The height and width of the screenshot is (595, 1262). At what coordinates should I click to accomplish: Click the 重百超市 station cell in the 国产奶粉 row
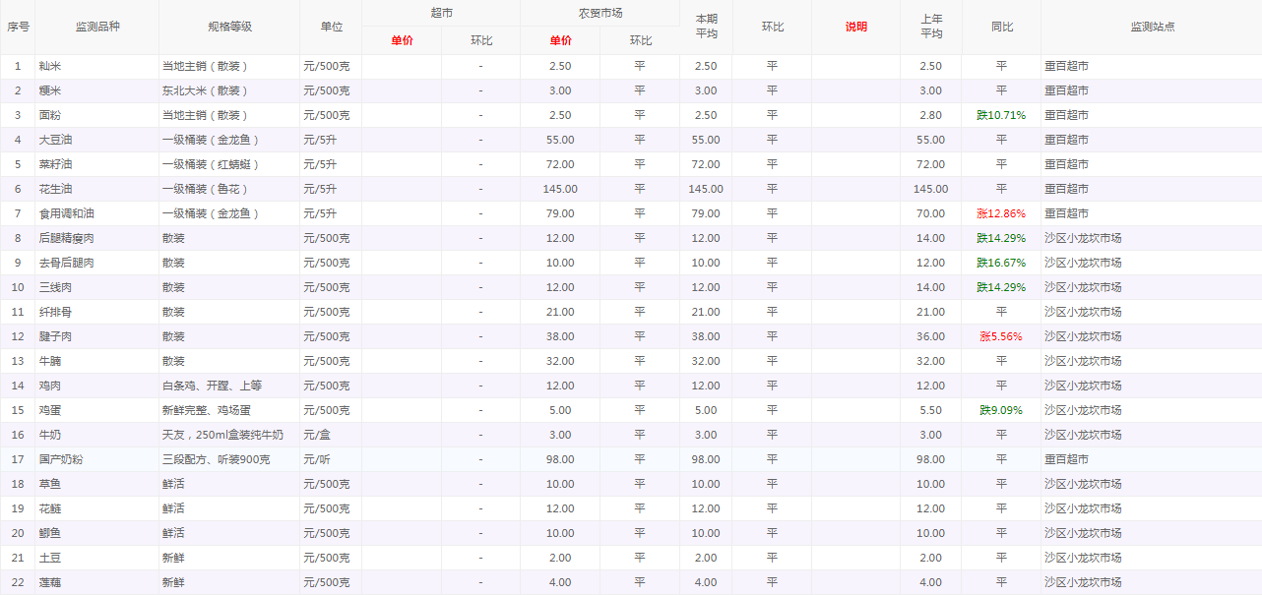(x=1066, y=459)
